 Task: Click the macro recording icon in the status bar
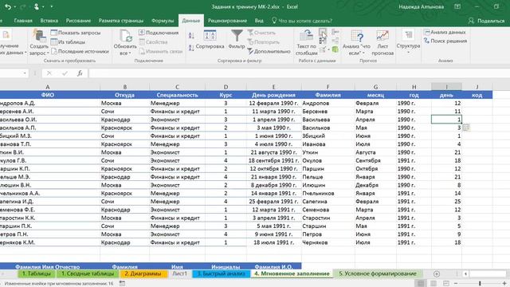pyautogui.click(x=122, y=284)
